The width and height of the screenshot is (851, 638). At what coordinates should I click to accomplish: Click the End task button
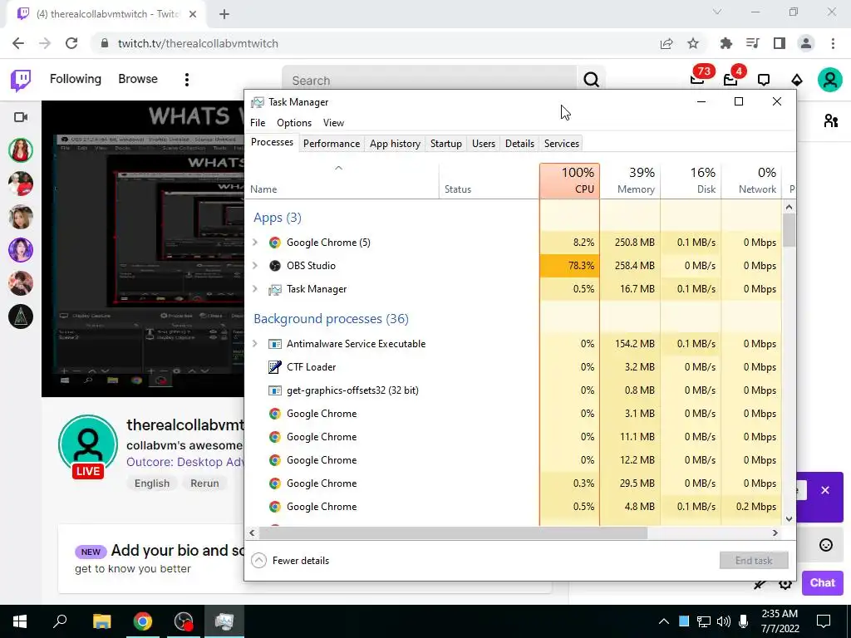pyautogui.click(x=754, y=561)
